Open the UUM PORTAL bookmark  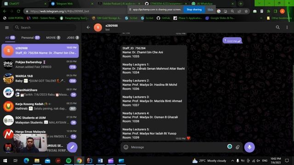pyautogui.click(x=13, y=18)
